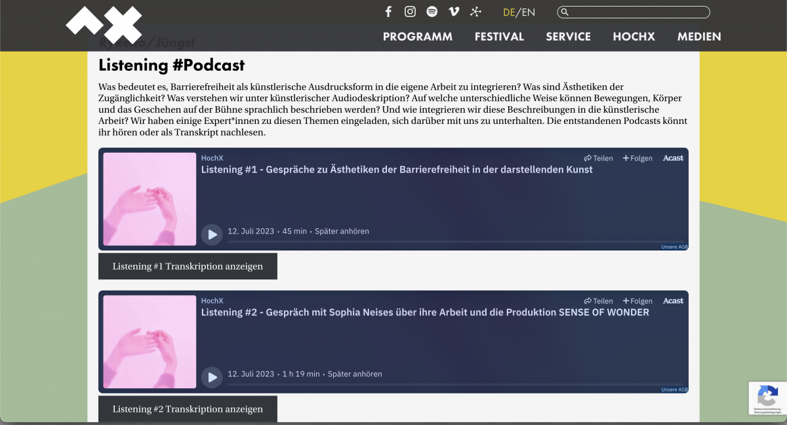Click the star-shaped network icon

pyautogui.click(x=476, y=12)
